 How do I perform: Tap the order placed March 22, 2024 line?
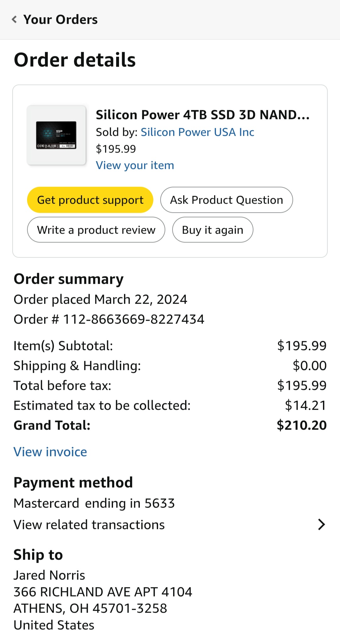(100, 299)
